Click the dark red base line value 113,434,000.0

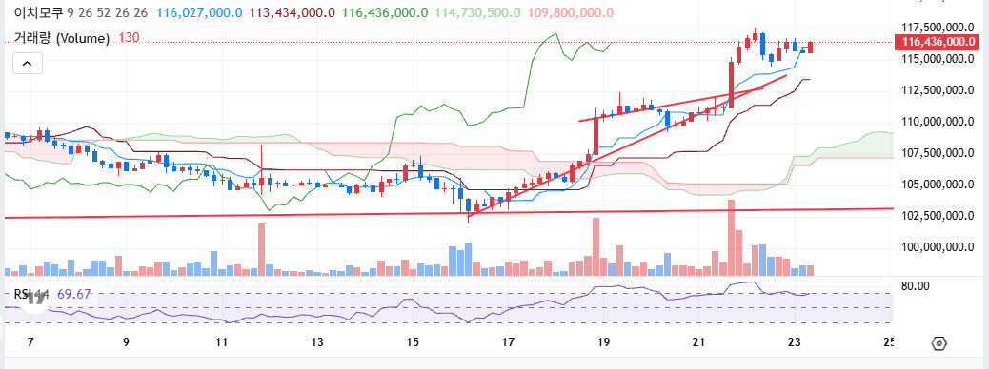tap(293, 12)
